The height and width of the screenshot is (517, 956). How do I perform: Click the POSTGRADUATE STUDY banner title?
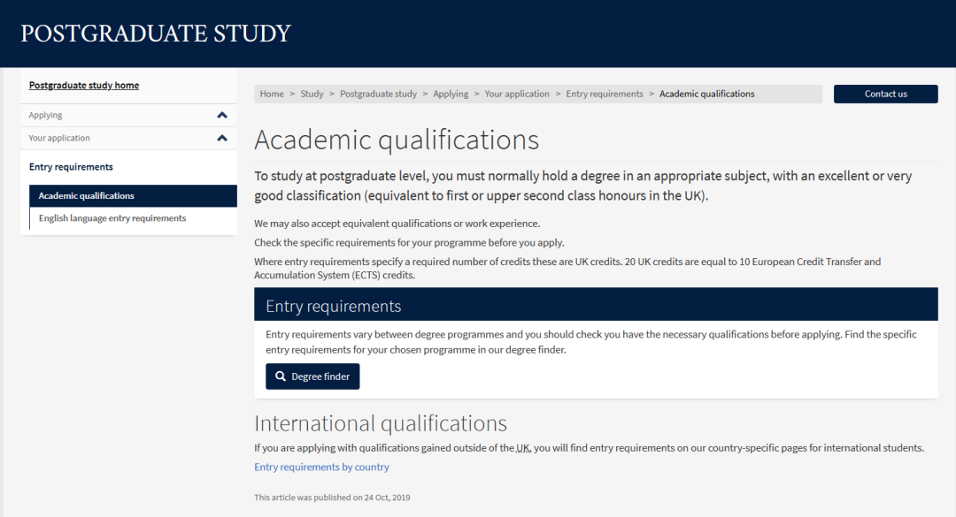coord(156,34)
